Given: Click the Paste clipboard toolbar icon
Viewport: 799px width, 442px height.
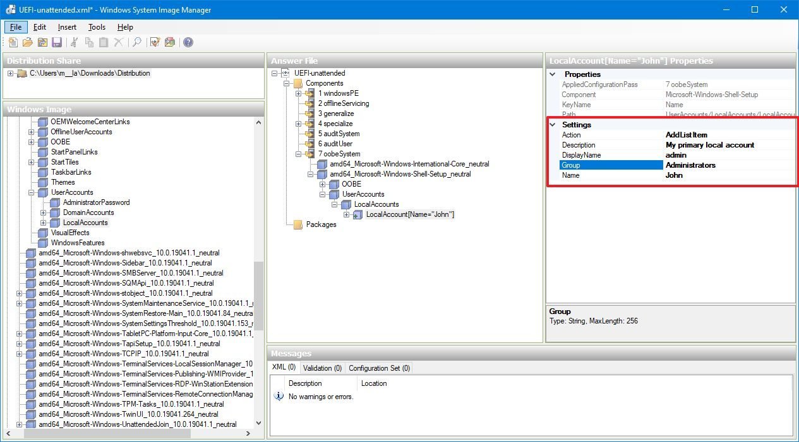Looking at the screenshot, I should (104, 42).
